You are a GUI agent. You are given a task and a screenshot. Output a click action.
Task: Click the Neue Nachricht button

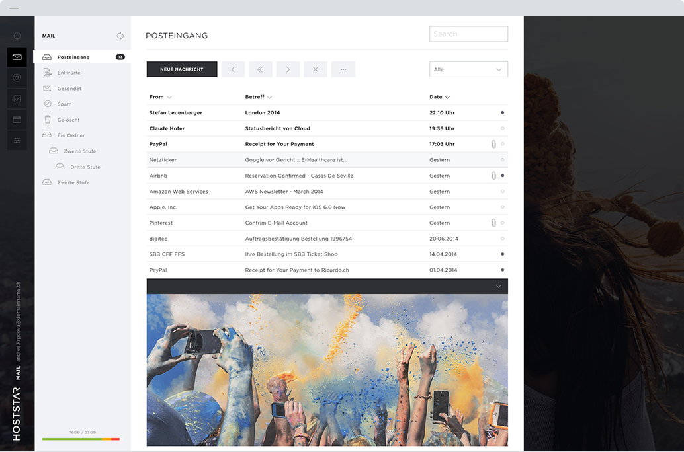tap(181, 69)
